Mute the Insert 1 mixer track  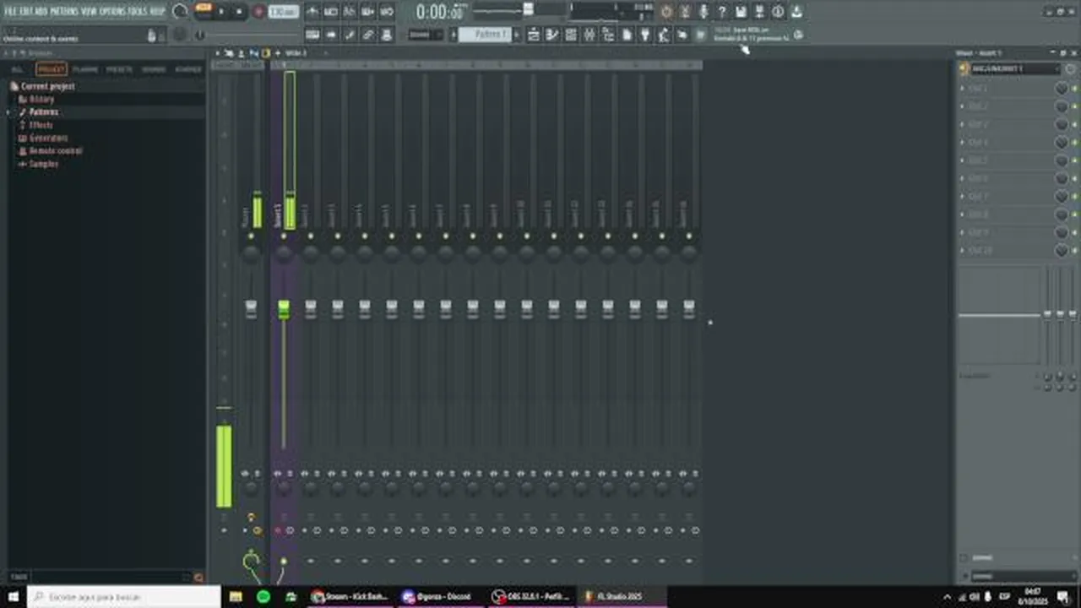(284, 236)
